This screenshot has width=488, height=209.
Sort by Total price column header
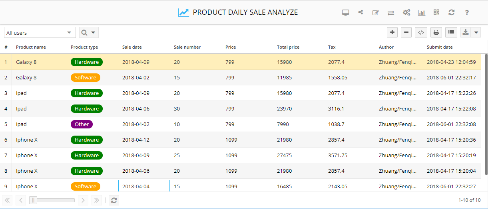click(288, 47)
